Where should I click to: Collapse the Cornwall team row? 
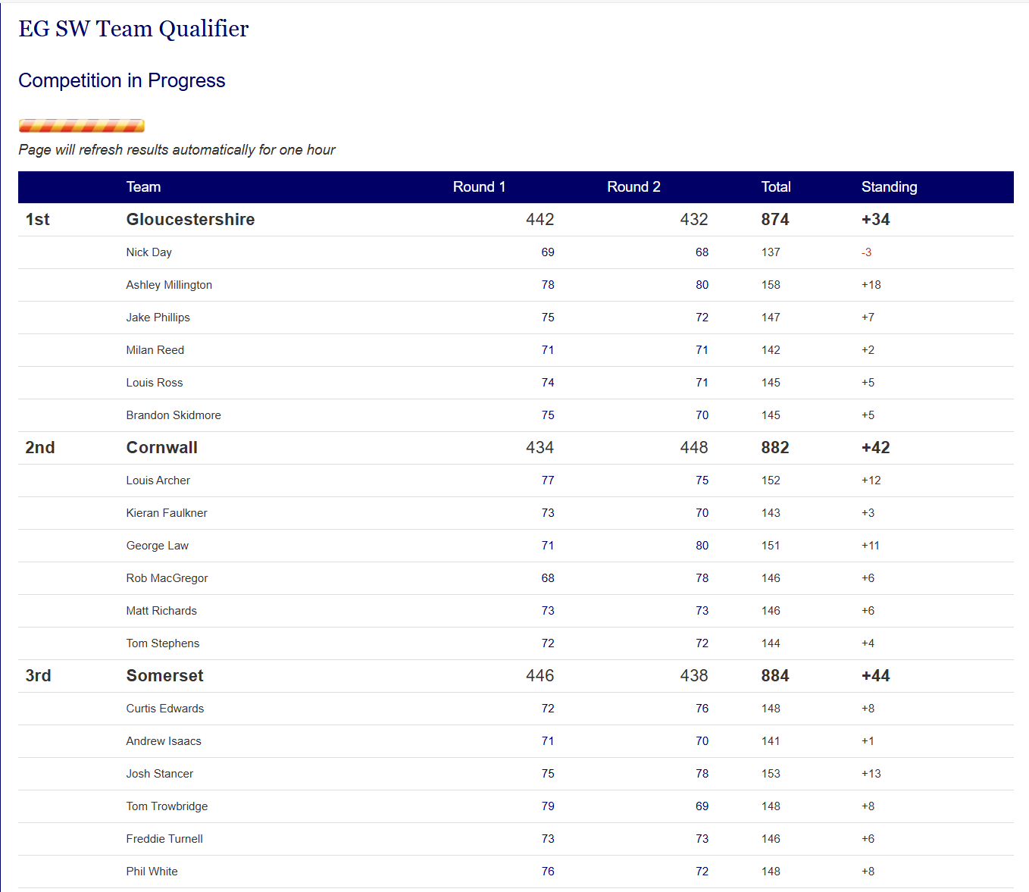click(x=161, y=448)
